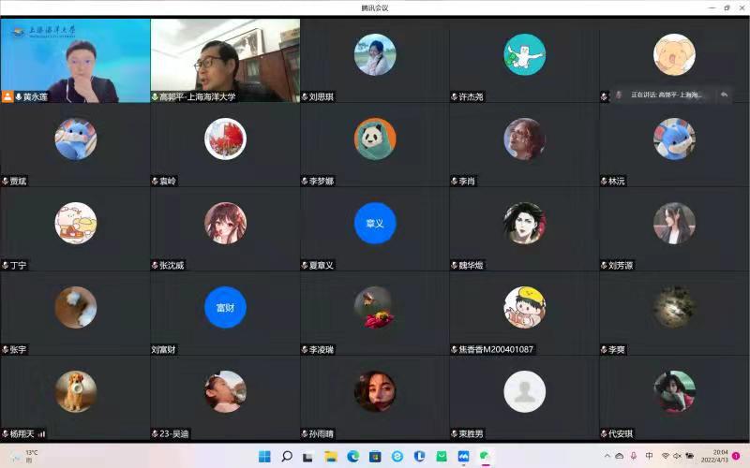This screenshot has width=750, height=468.
Task: Click the Tencent Meeting taskbar icon
Action: pos(463,456)
